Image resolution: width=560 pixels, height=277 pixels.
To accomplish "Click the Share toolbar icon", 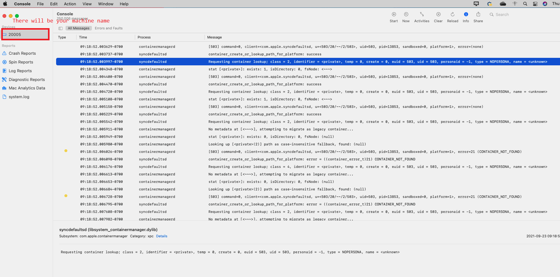I will pos(478,14).
